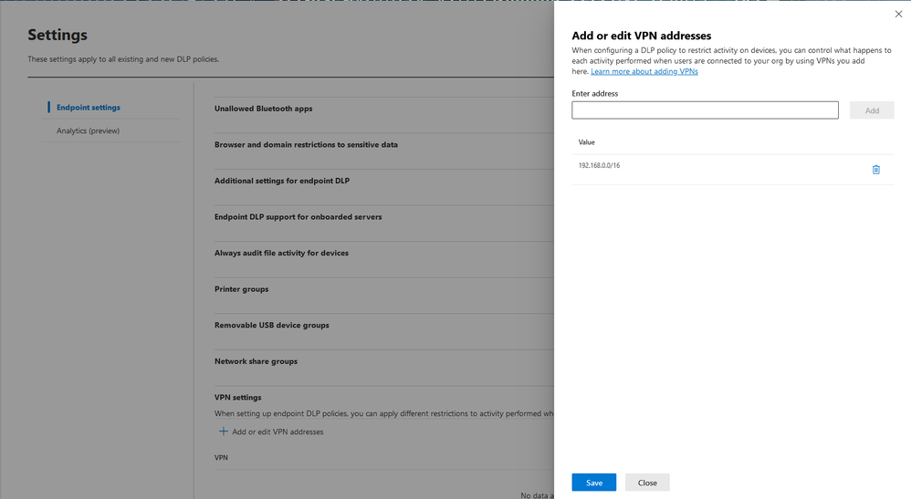Click the Close button at panel bottom
This screenshot has height=499, width=911.
click(x=647, y=483)
